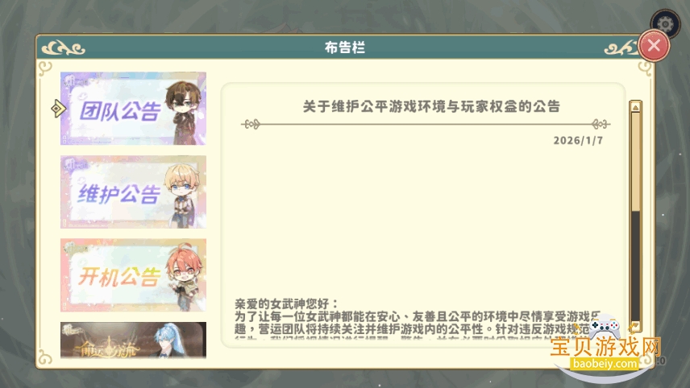This screenshot has width=690, height=388.
Task: Click the brown-haired chibi on 团队公告
Action: click(x=184, y=113)
